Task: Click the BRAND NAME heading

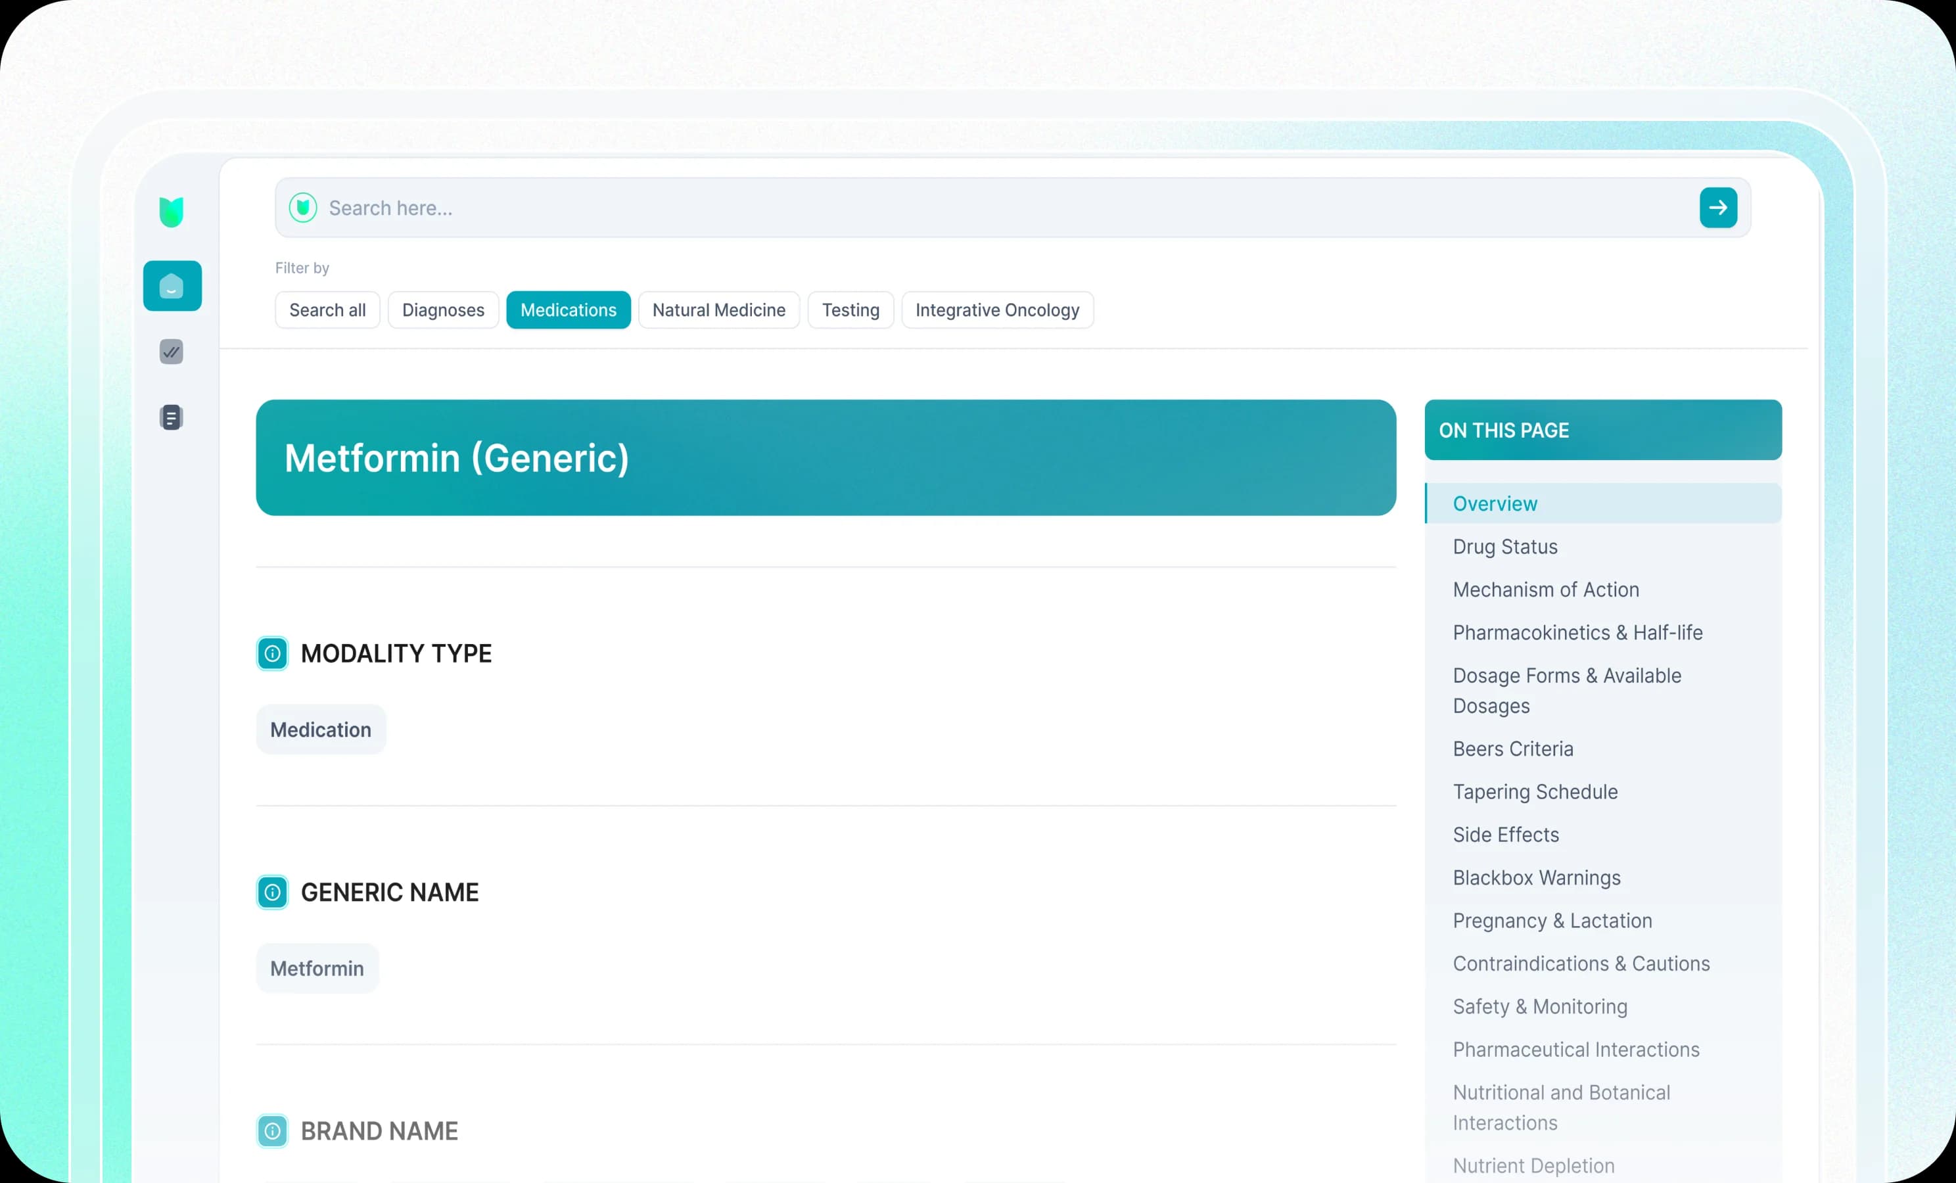Action: tap(379, 1131)
